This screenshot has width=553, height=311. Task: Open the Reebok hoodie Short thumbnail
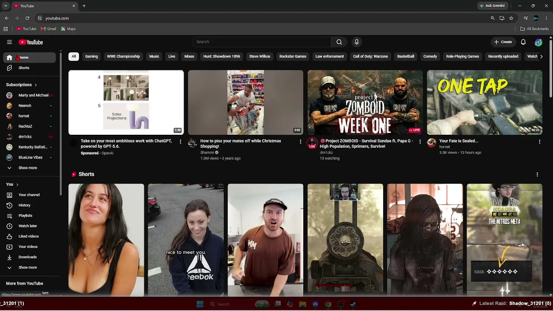click(x=186, y=240)
